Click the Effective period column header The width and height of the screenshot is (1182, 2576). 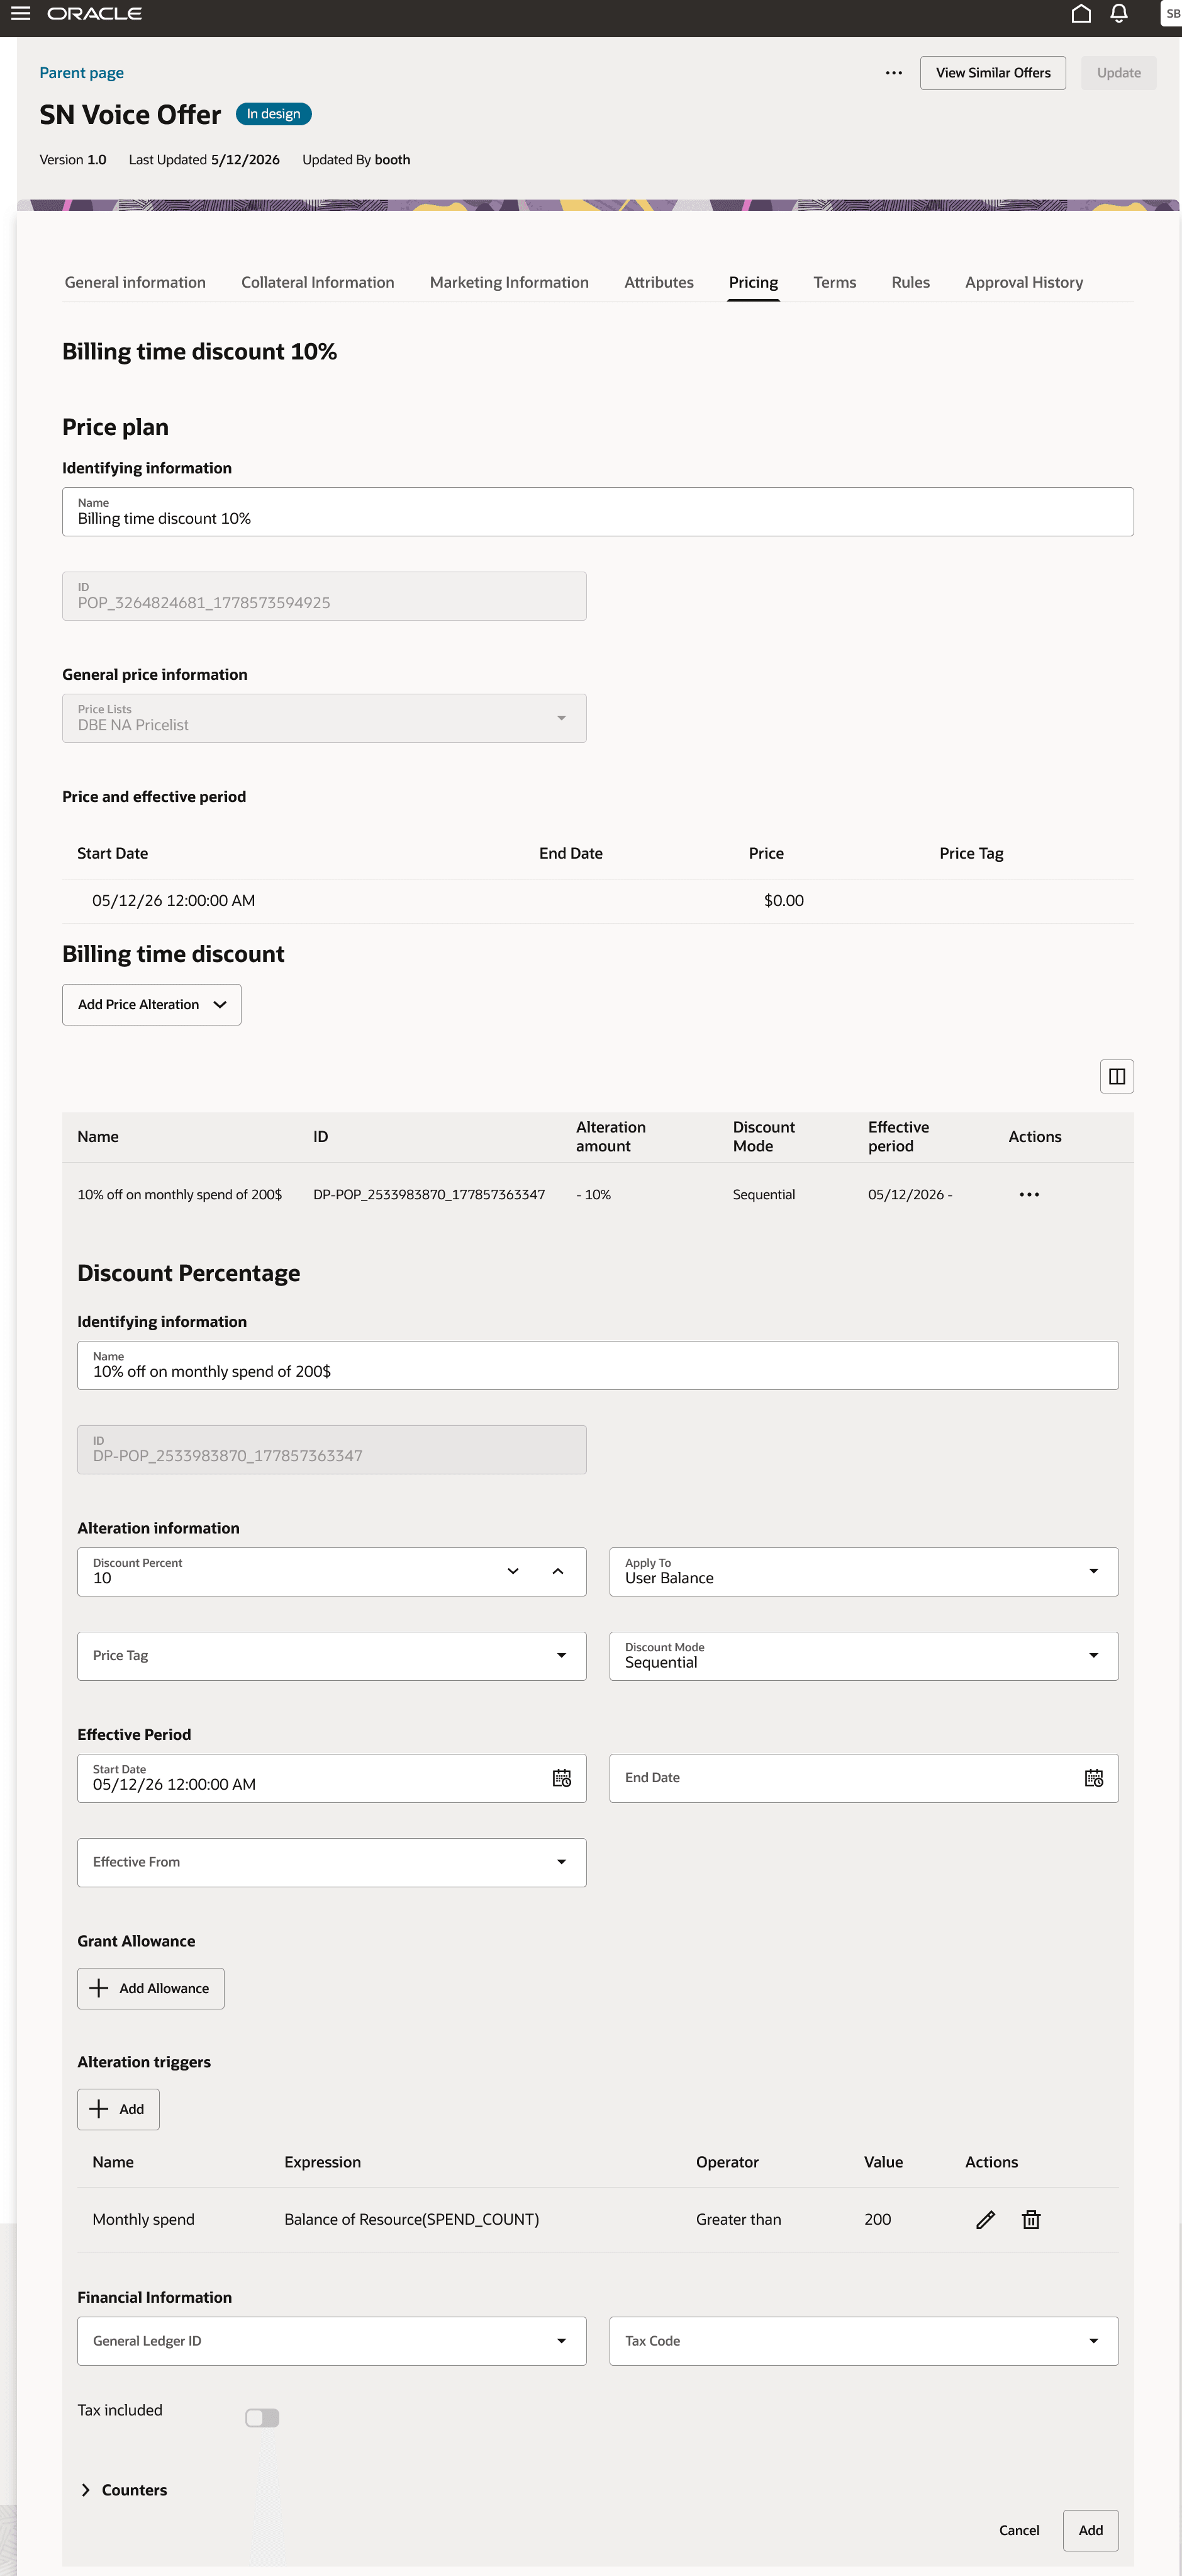898,1136
